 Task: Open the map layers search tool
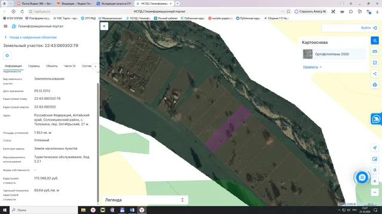[x=375, y=40]
